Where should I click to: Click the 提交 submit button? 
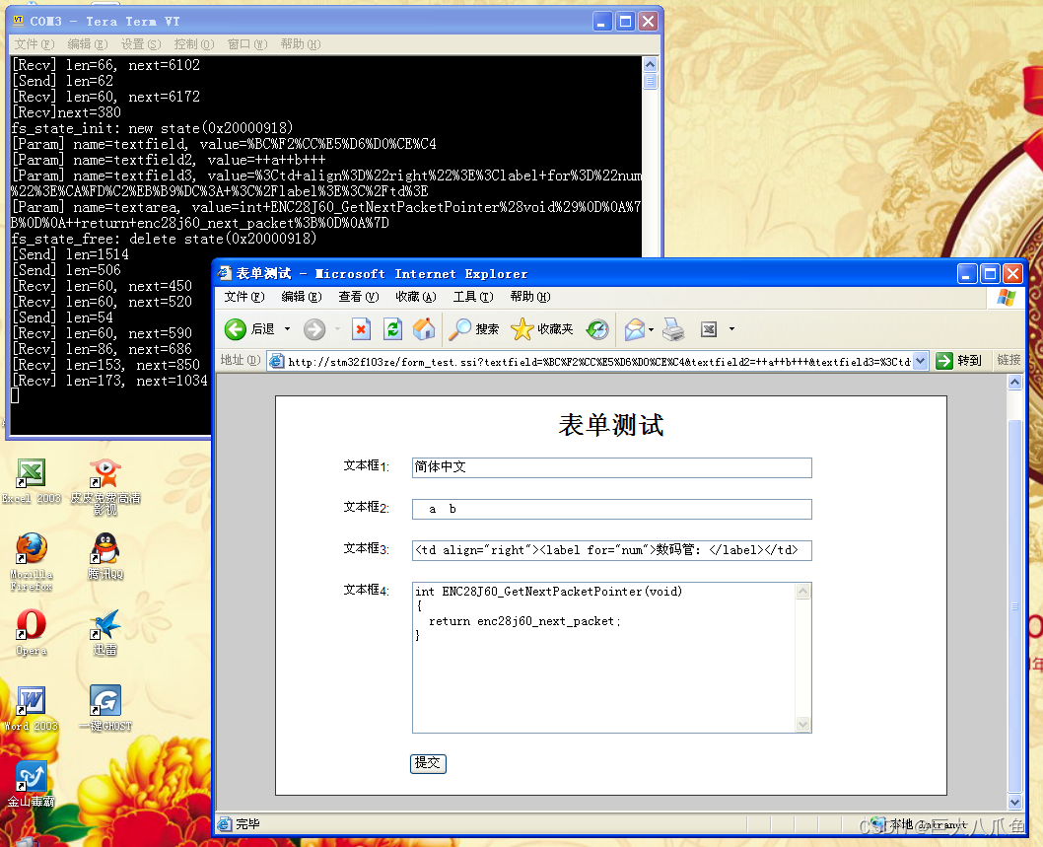coord(428,763)
